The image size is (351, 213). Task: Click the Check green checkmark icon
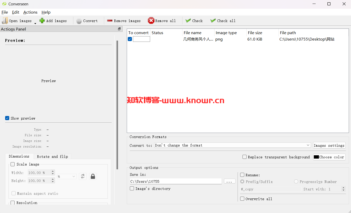188,21
